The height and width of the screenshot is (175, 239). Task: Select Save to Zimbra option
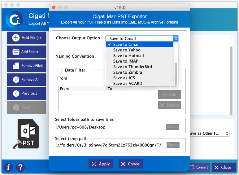click(140, 72)
